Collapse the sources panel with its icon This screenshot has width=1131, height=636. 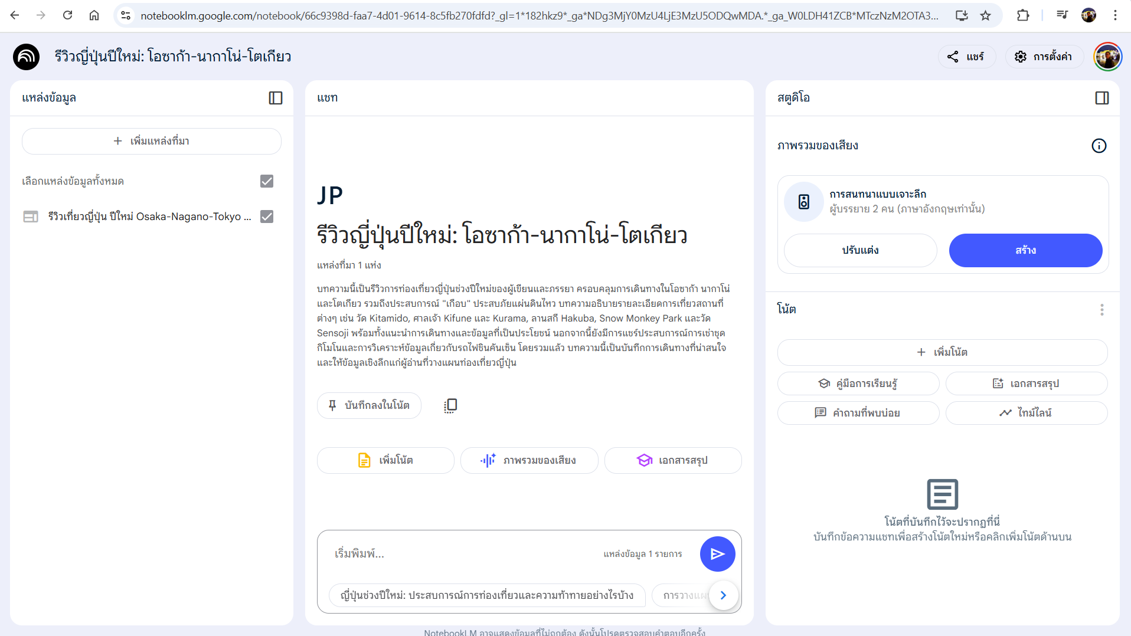[x=276, y=98]
